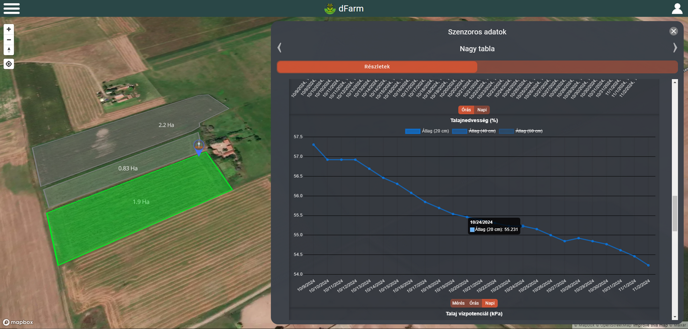The width and height of the screenshot is (688, 329).
Task: Zoom in on the map
Action: (x=9, y=29)
